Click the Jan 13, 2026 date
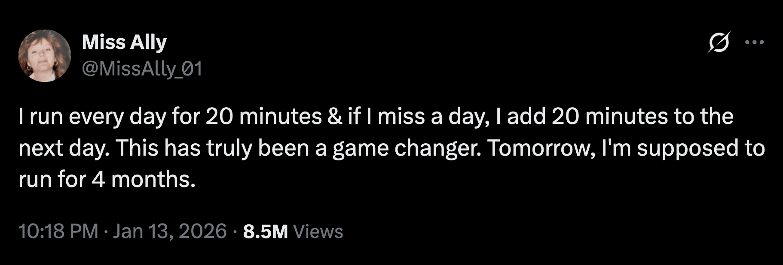Image resolution: width=783 pixels, height=265 pixels. (x=170, y=231)
